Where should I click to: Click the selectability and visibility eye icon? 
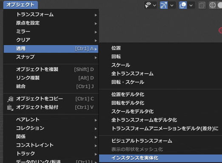click(x=148, y=5)
